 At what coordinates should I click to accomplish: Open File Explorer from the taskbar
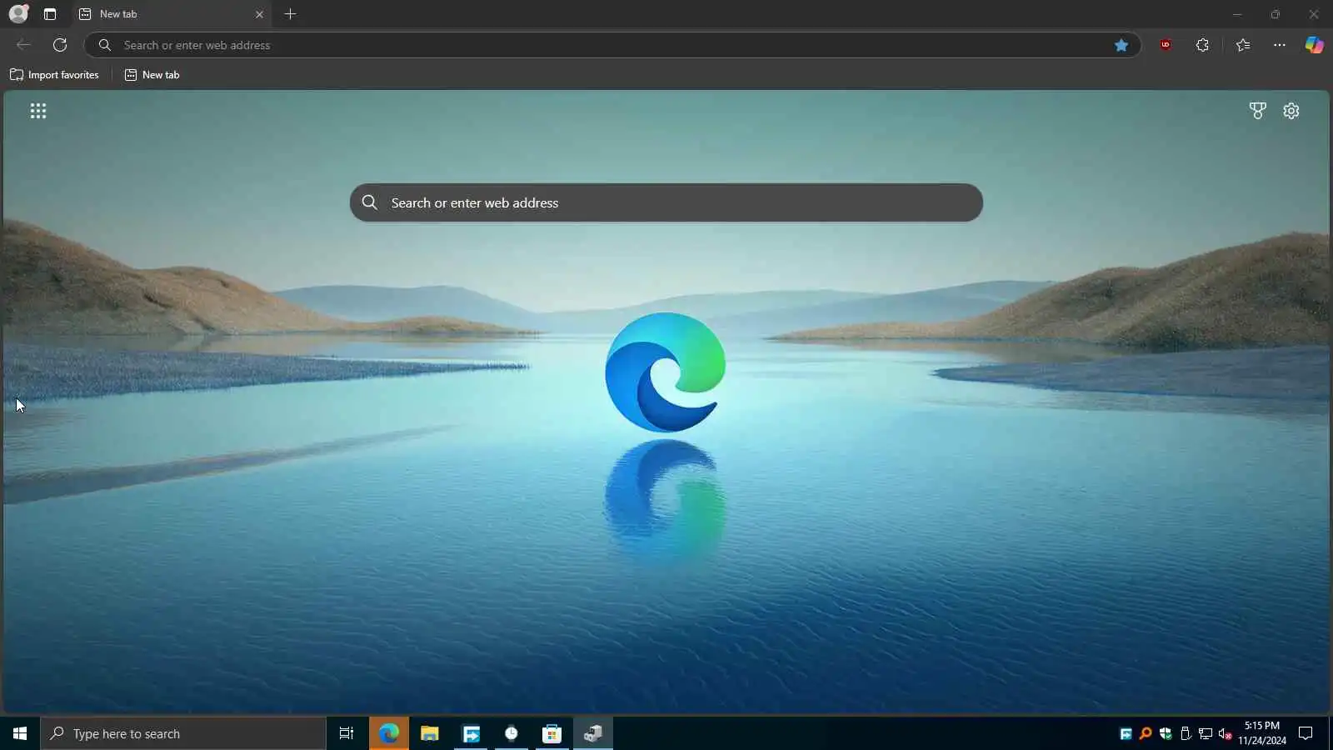[430, 733]
